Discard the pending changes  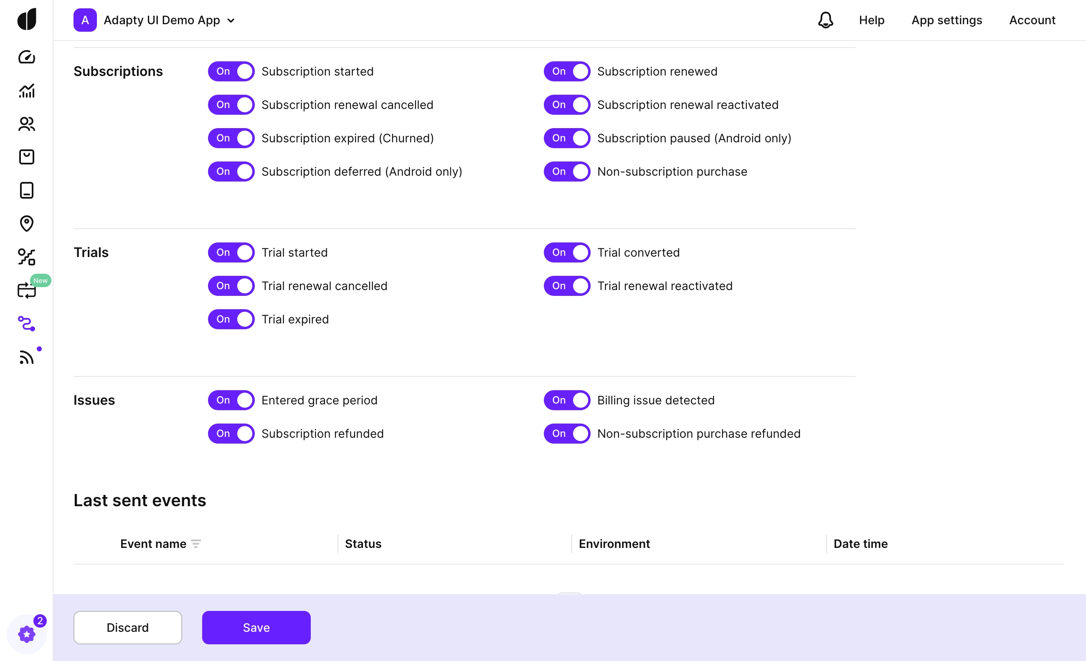pos(127,628)
